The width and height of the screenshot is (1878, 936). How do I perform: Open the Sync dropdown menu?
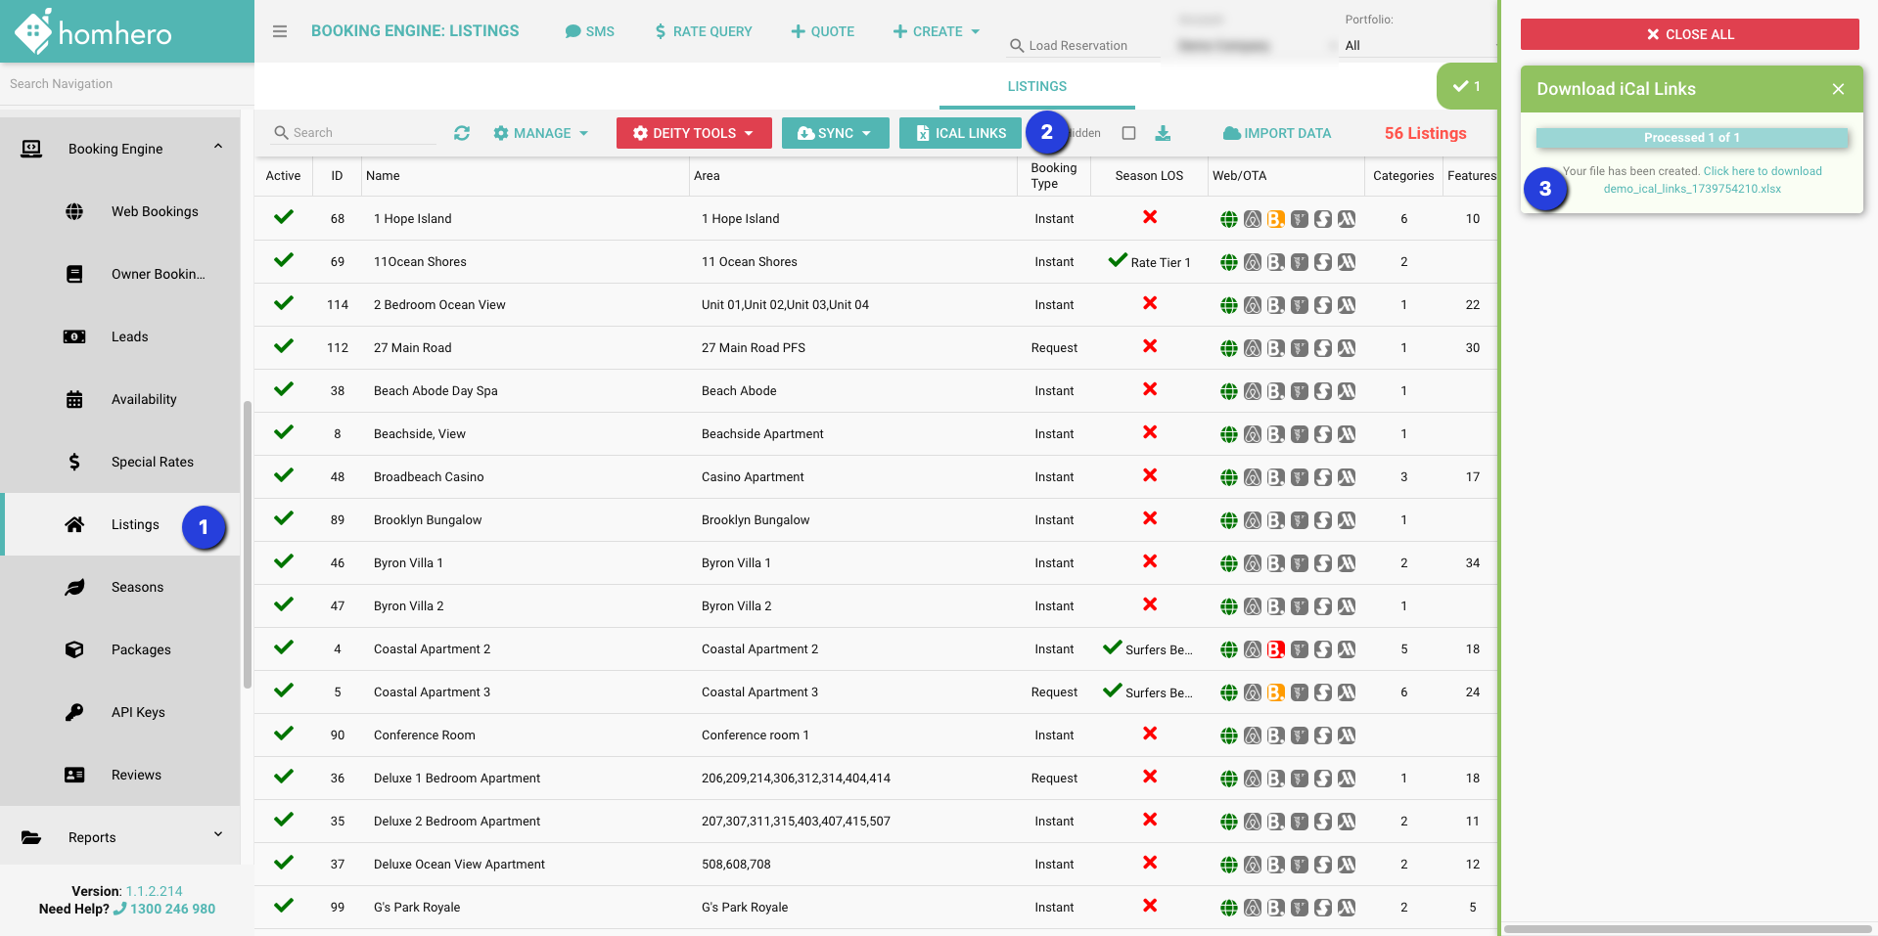click(x=835, y=133)
